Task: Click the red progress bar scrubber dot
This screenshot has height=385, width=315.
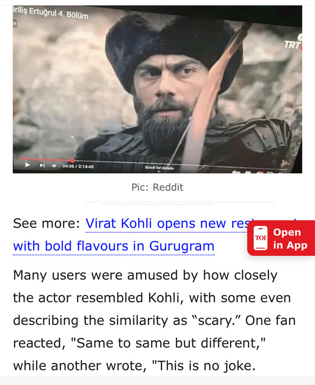Action: (x=72, y=161)
